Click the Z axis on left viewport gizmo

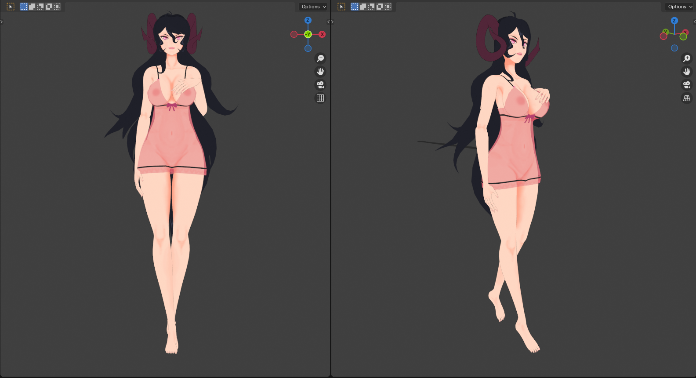click(308, 20)
